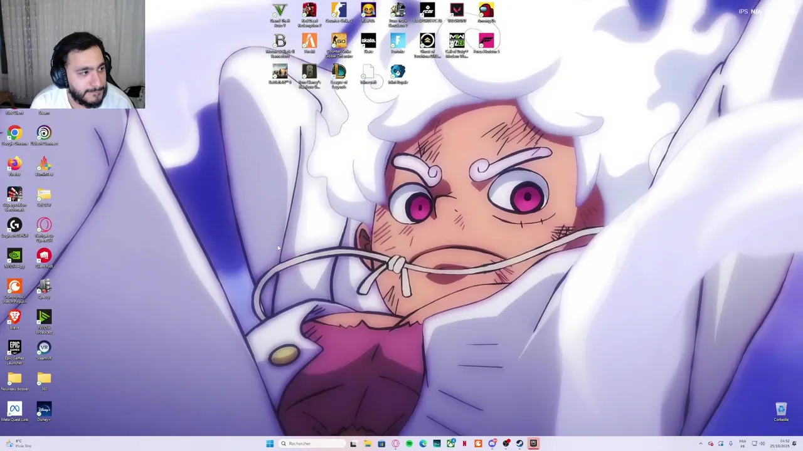Open the EA Sports FC desktop icon

tap(427, 13)
